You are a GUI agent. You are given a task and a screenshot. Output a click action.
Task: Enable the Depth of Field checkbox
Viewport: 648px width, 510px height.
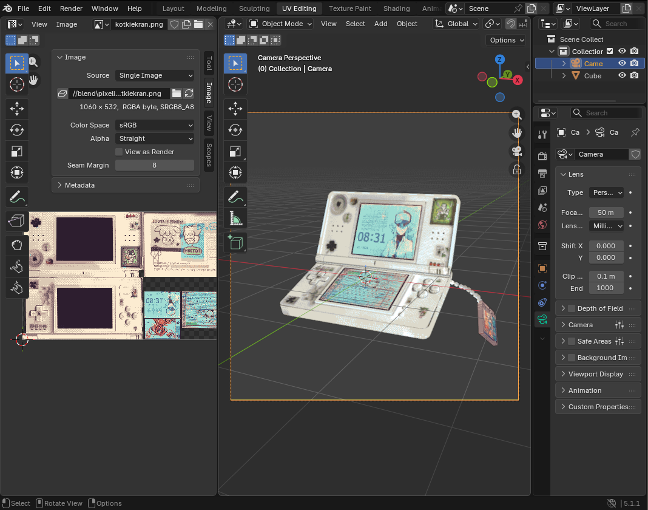(572, 308)
